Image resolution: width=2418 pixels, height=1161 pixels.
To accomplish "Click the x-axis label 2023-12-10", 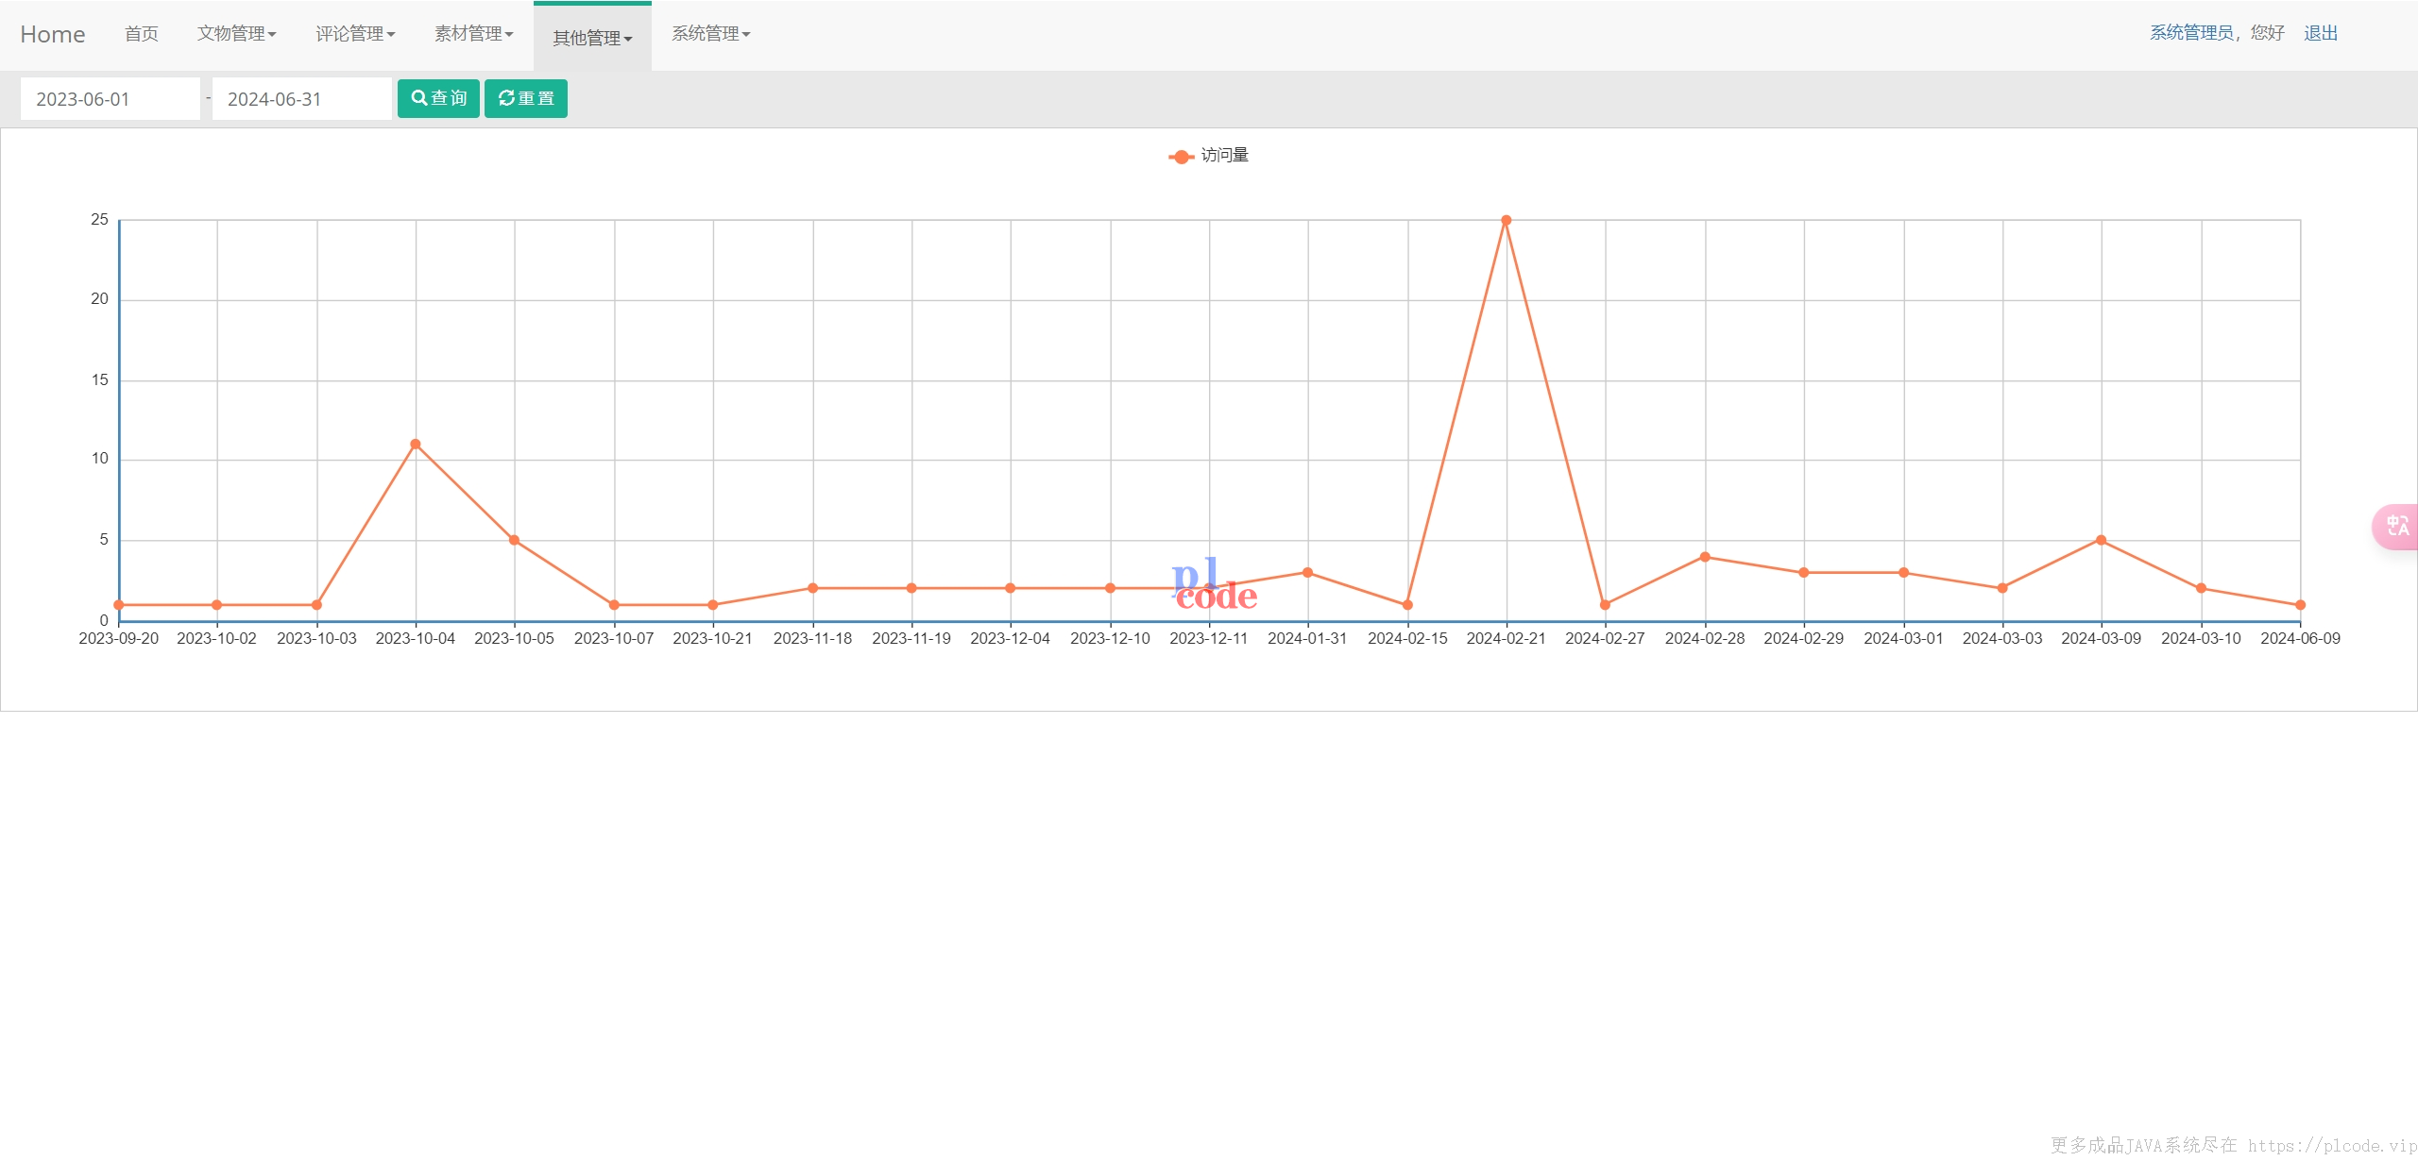I will [x=1110, y=638].
